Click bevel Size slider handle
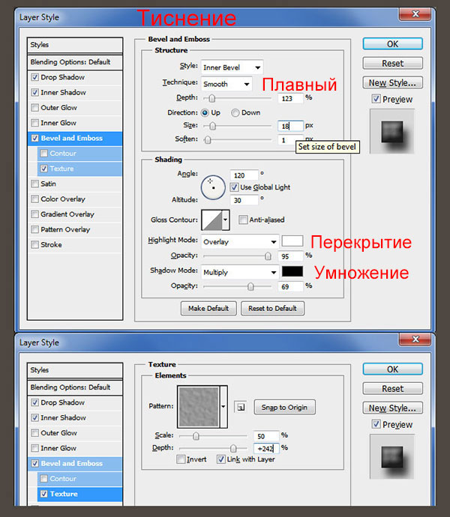450x517 pixels. tap(212, 126)
